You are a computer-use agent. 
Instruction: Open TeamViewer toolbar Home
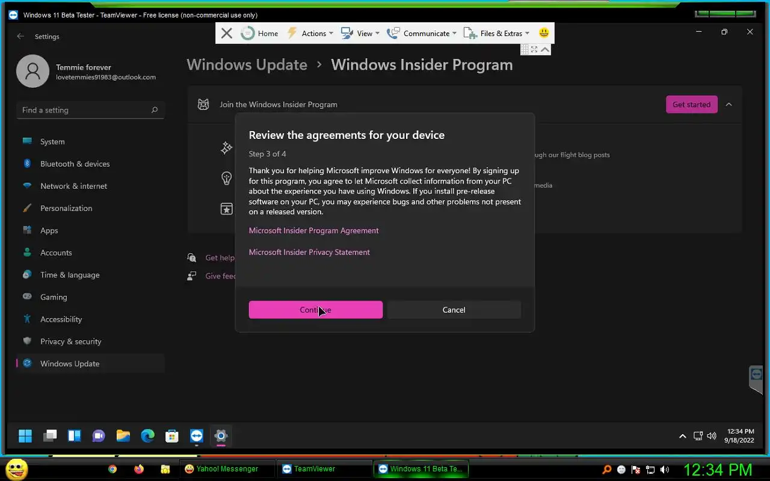260,33
